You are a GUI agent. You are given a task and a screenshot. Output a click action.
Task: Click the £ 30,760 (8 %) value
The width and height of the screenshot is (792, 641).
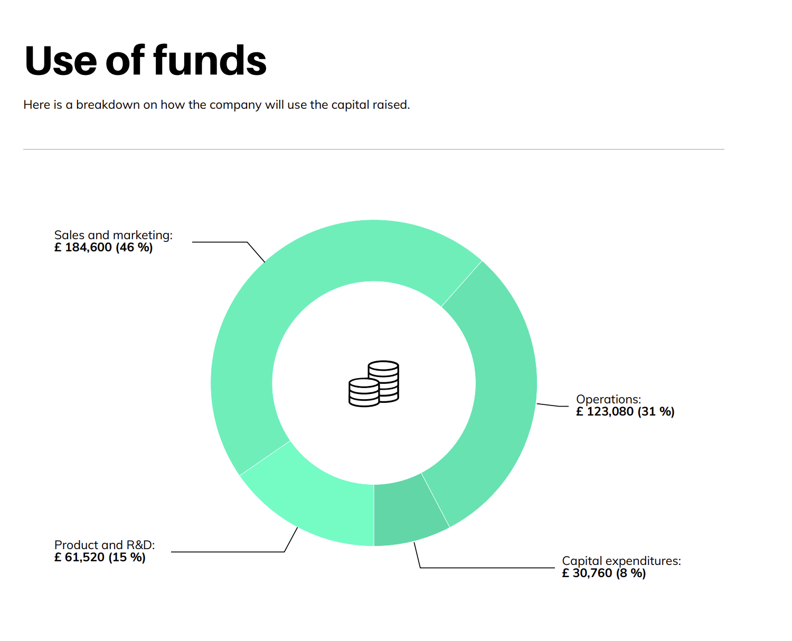coord(604,573)
